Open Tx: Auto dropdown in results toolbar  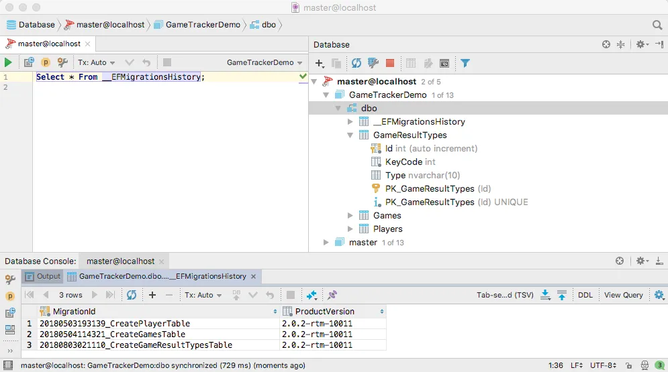(203, 295)
